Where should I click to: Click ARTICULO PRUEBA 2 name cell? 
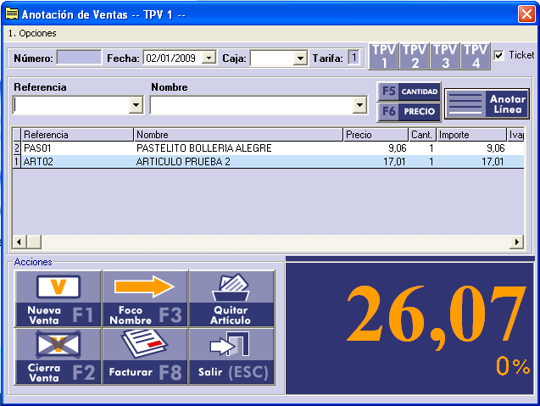click(x=238, y=162)
